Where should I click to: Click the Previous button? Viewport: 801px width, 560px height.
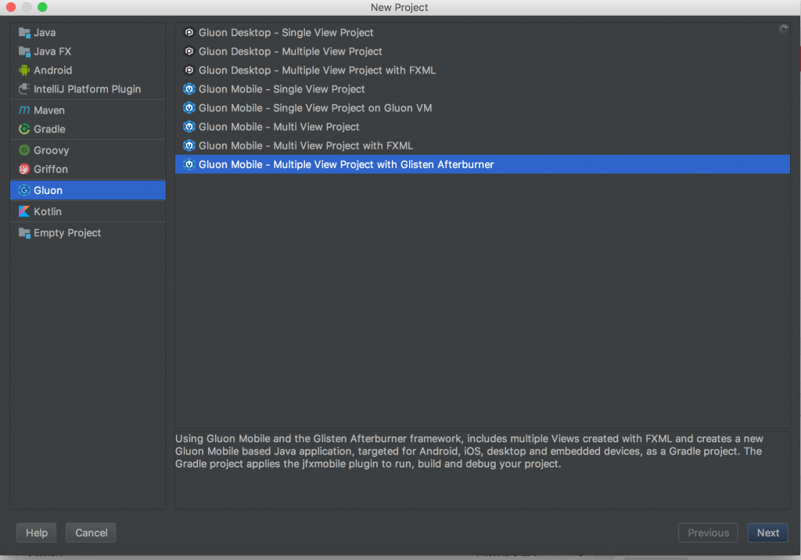(x=708, y=533)
